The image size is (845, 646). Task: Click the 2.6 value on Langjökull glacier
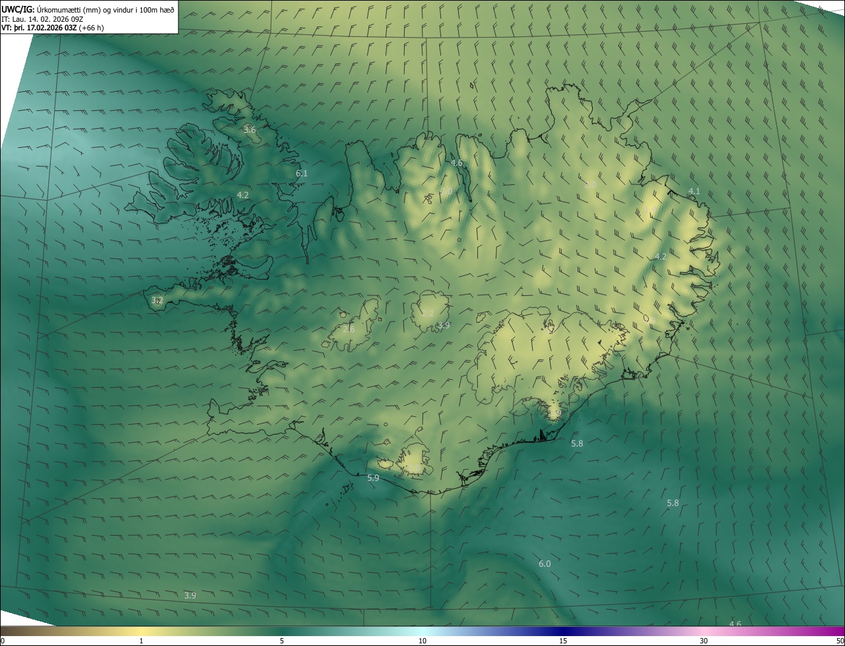[349, 329]
